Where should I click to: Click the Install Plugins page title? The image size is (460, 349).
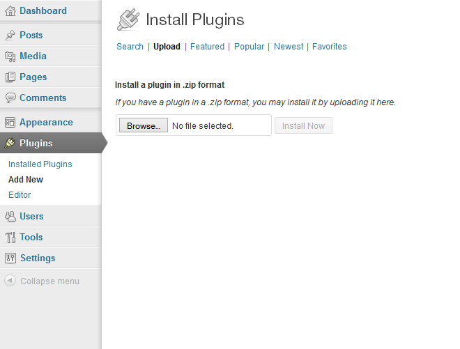point(194,20)
